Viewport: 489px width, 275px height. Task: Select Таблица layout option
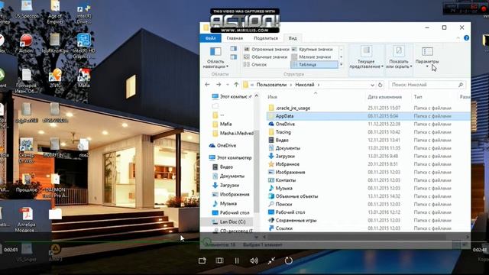pyautogui.click(x=314, y=64)
